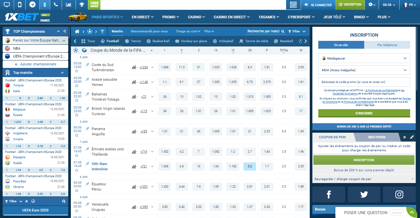This screenshot has height=218, width=420.
Task: Click the 100$ bonus badge
Action: pos(94,5)
